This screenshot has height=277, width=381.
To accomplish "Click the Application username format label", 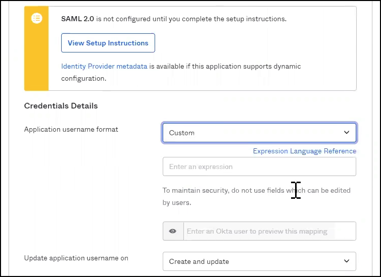I will coord(71,130).
